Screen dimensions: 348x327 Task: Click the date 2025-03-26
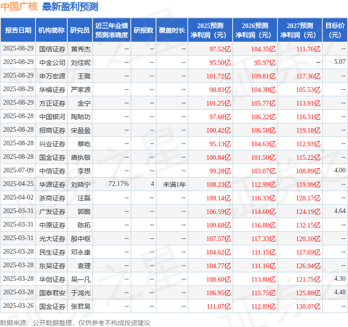18,306
